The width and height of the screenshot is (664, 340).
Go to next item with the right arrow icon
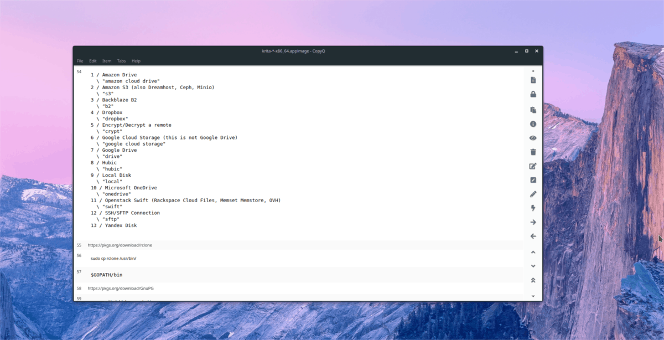pos(533,221)
